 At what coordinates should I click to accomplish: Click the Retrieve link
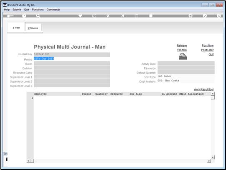182,46
